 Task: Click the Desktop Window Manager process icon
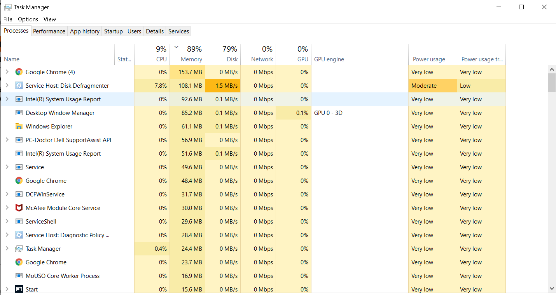pos(19,113)
